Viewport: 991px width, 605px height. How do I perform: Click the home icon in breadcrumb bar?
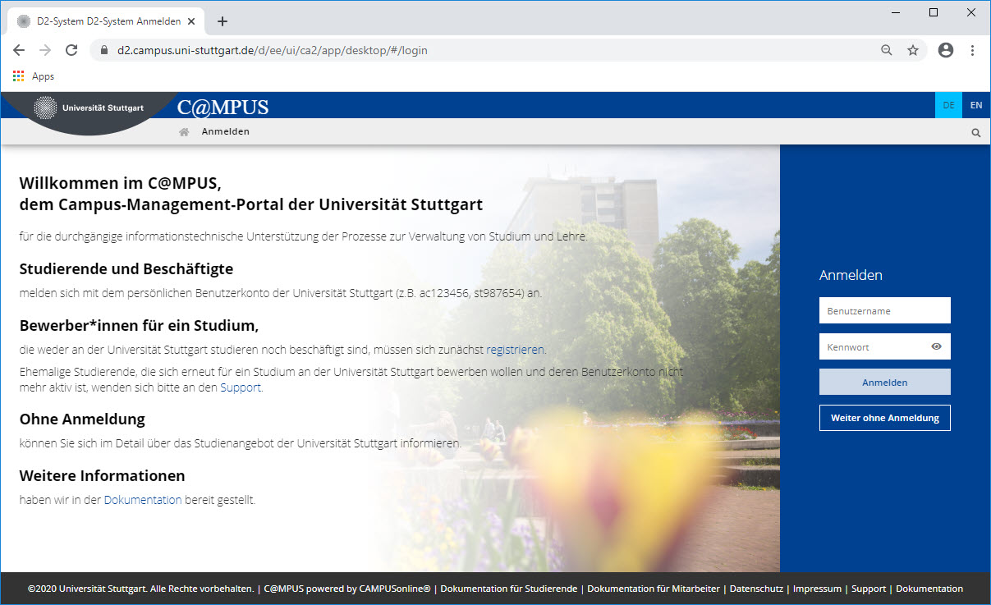[x=184, y=132]
